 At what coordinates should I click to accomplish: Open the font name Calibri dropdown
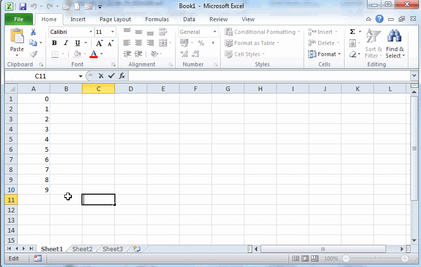(x=91, y=32)
